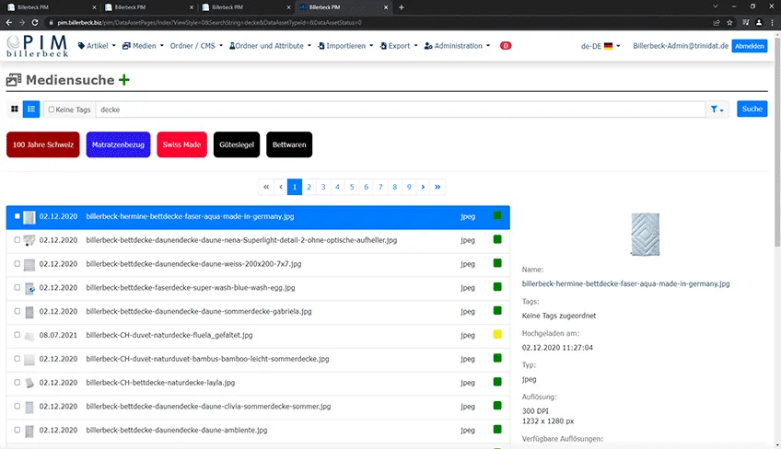Click the green plus icon beside Mediensuche

[x=124, y=80]
